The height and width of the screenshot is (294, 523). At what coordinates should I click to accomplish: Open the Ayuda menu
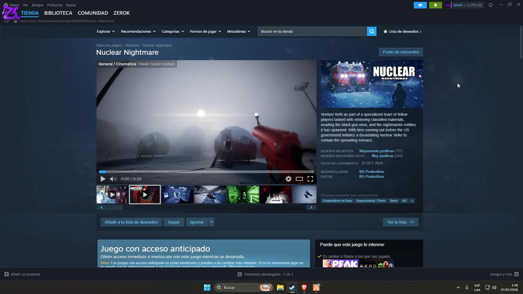pyautogui.click(x=71, y=5)
